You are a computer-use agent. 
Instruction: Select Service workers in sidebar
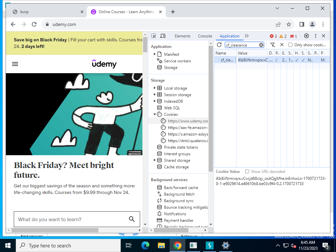(177, 61)
